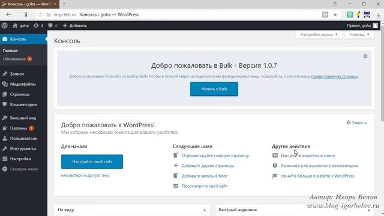Click the green shield extension icon
The height and width of the screenshot is (216, 384).
[x=350, y=14]
